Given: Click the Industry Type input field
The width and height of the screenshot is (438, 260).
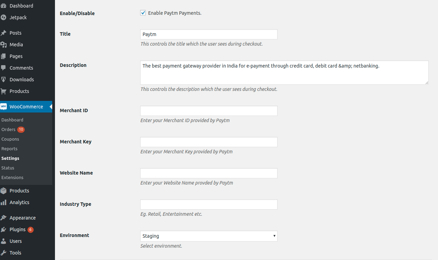Looking at the screenshot, I should pos(209,204).
